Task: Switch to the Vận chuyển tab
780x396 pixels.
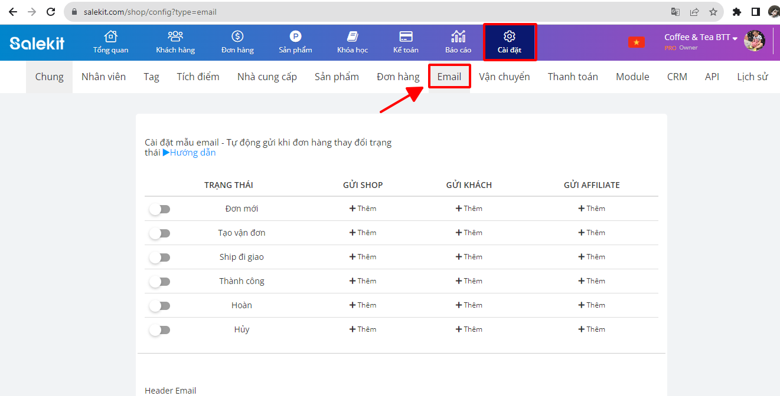Action: pyautogui.click(x=504, y=77)
